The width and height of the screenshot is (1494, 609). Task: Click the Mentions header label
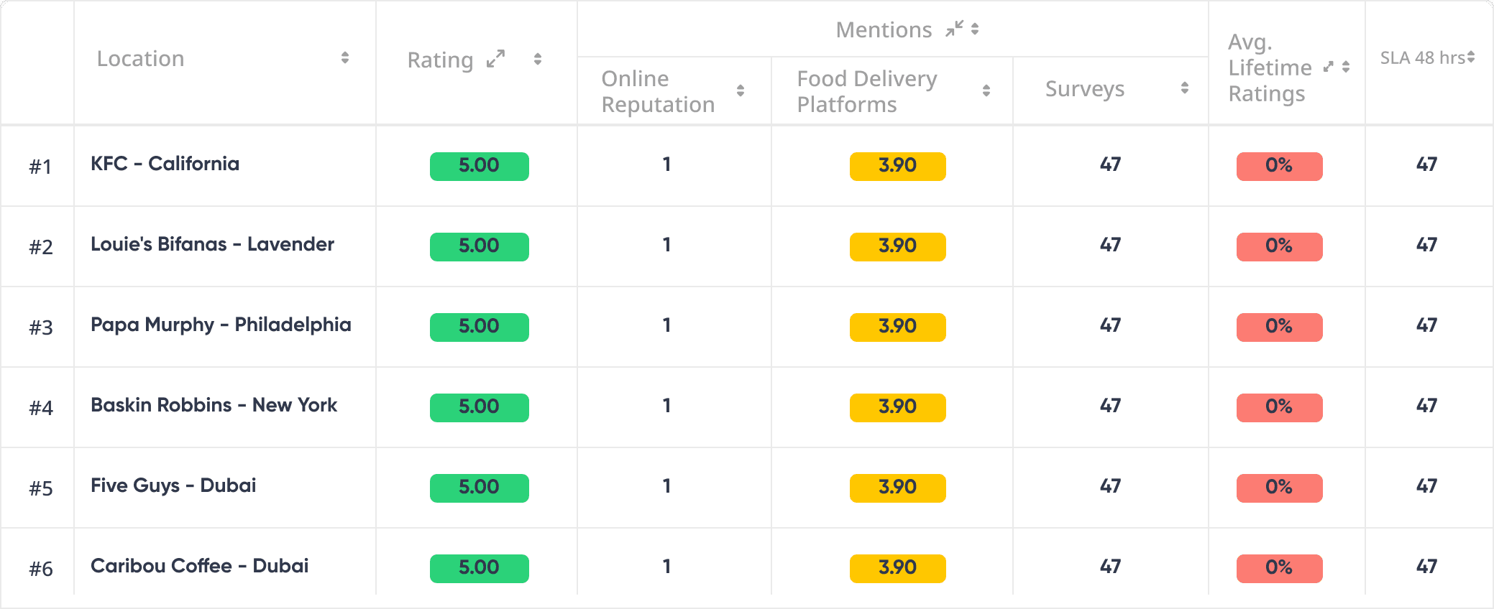click(884, 29)
